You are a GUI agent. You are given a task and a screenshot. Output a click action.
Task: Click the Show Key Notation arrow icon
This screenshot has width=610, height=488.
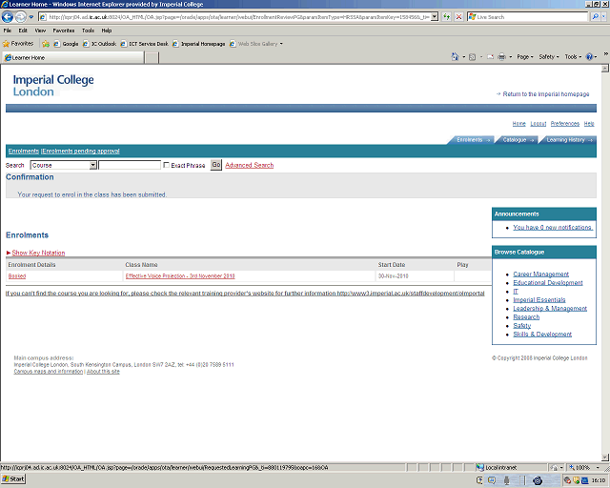8,253
